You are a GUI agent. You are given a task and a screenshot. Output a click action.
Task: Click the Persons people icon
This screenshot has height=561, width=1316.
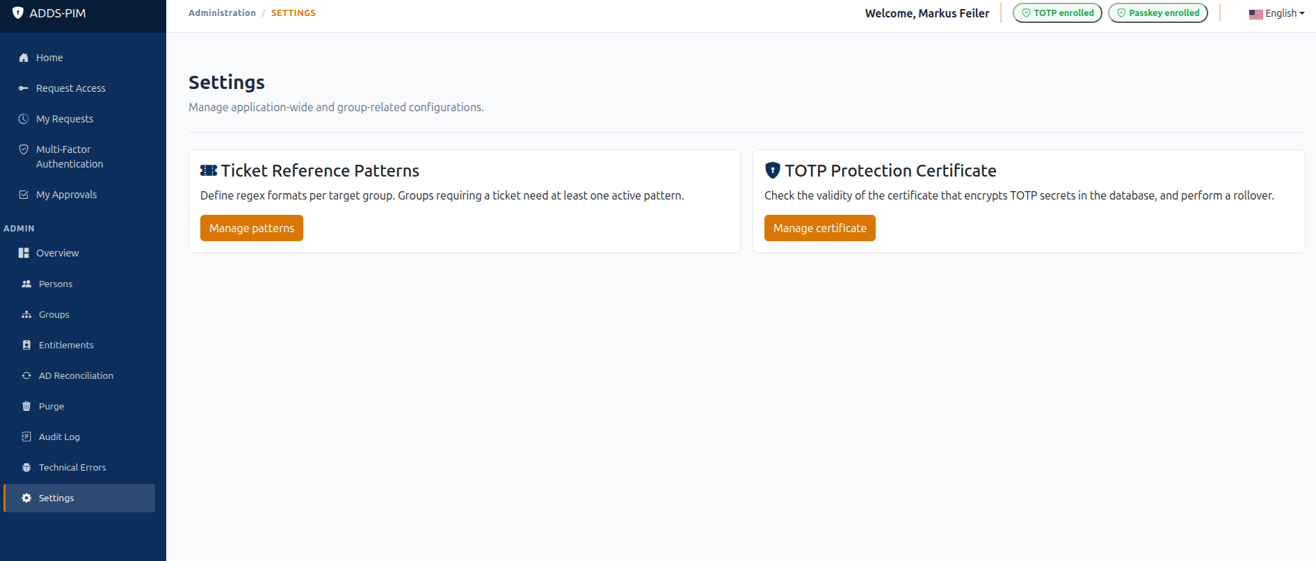click(26, 284)
